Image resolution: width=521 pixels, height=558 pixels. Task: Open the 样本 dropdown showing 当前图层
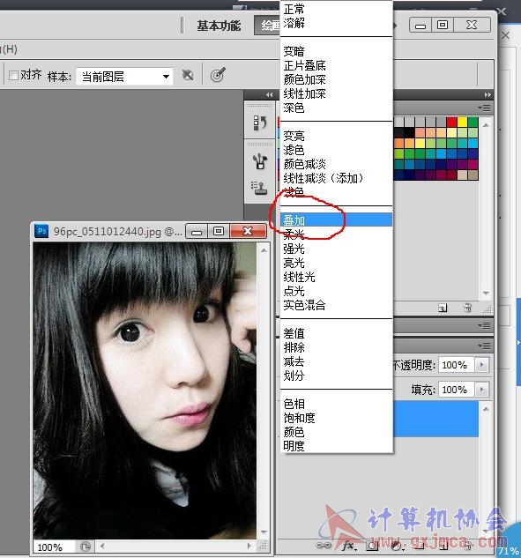click(124, 76)
